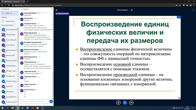Open the chat options three-dot menu
Image resolution: width=196 pixels, height=110 pixels.
[51, 9]
